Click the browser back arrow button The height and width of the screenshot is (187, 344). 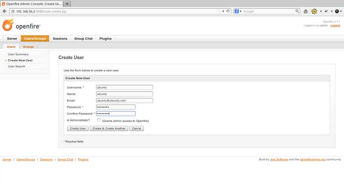click(4, 11)
